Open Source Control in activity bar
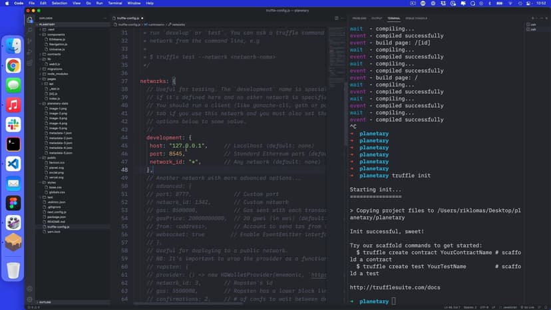The width and height of the screenshot is (551, 310). point(30,41)
